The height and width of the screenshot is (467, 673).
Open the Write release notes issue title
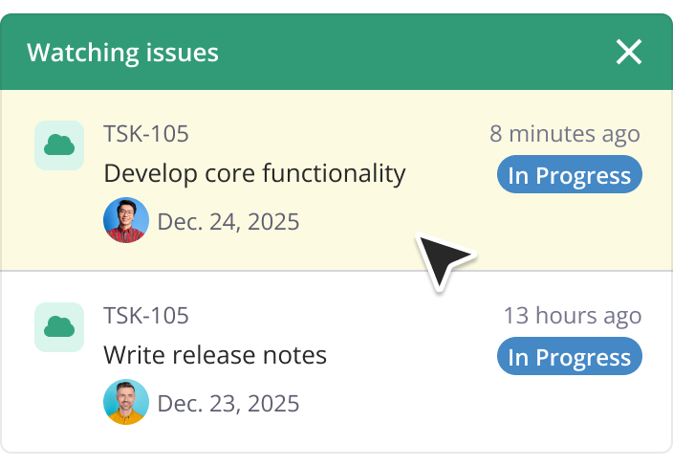[x=215, y=356]
